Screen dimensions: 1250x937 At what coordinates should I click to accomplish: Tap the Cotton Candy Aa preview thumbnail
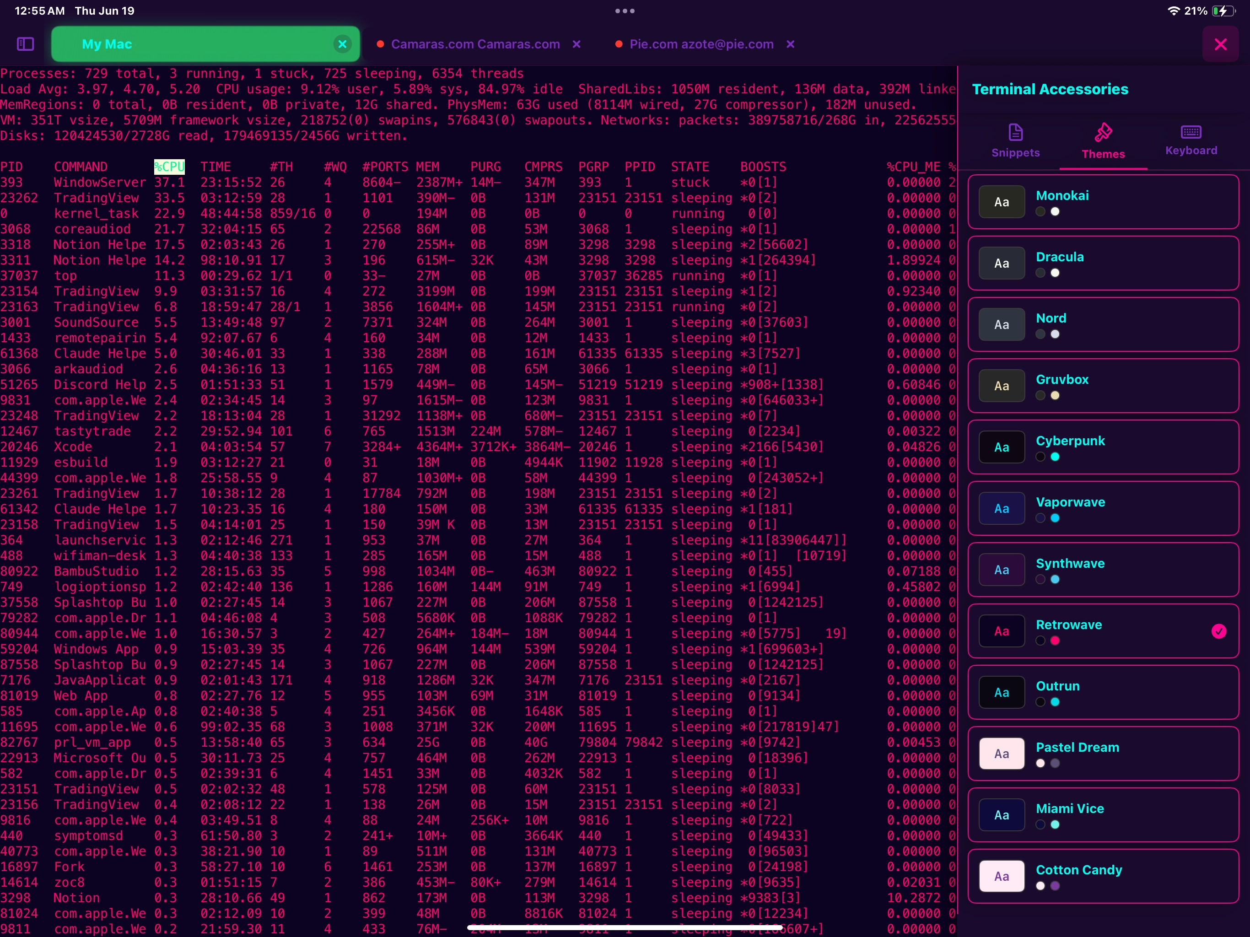pos(1002,876)
